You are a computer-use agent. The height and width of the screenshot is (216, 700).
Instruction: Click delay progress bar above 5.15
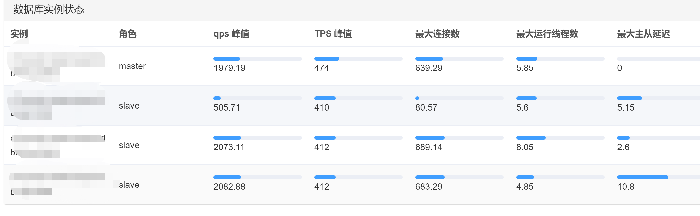(x=658, y=98)
